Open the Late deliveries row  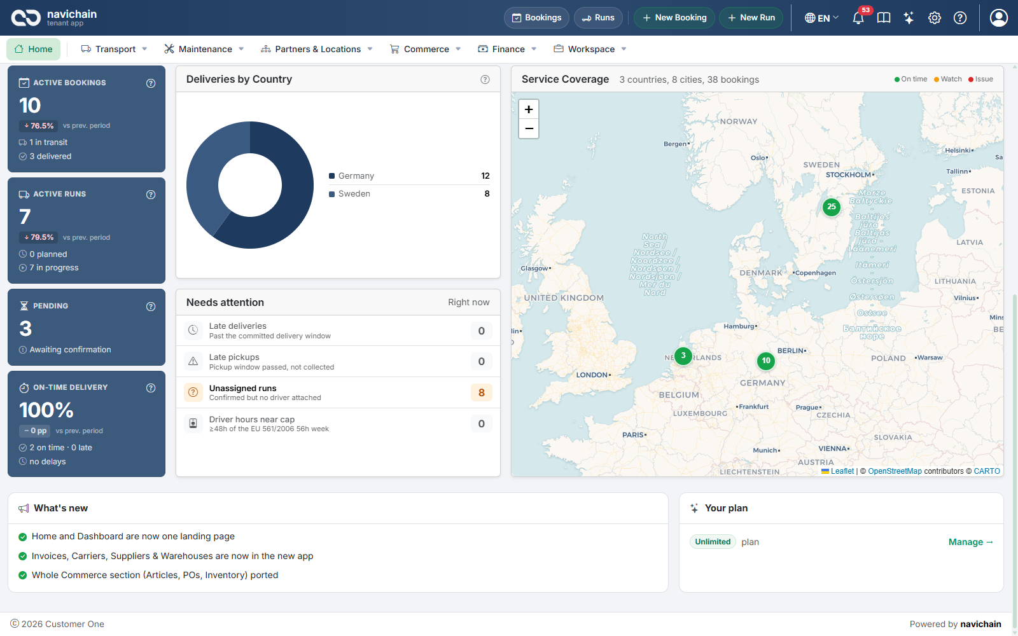(x=338, y=331)
